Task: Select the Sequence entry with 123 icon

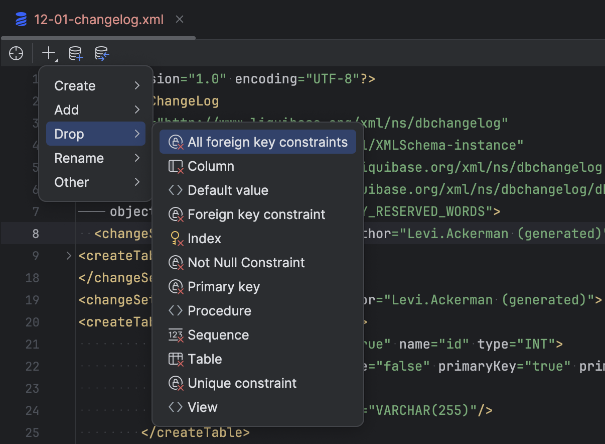Action: 219,335
